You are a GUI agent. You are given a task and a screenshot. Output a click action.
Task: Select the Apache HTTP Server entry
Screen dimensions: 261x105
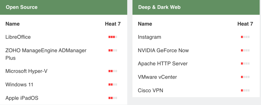(x=163, y=63)
